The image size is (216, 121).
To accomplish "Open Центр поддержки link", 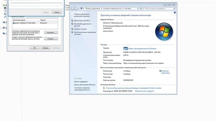I will tap(81, 82).
